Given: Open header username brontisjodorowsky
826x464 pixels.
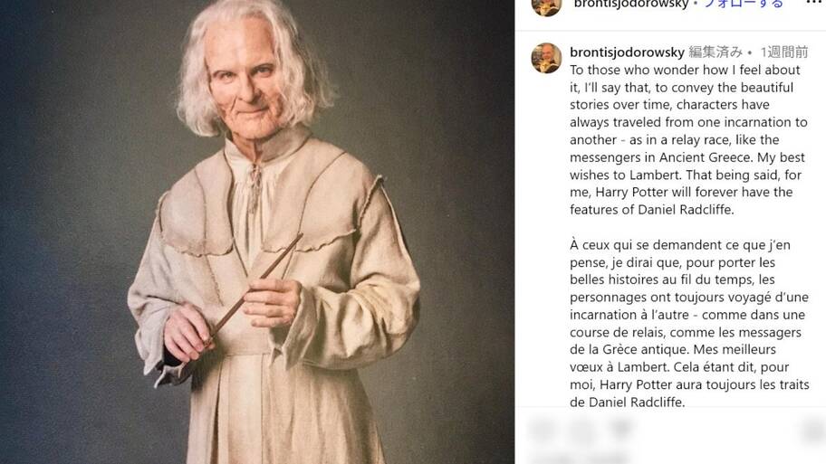Looking at the screenshot, I should 631,4.
